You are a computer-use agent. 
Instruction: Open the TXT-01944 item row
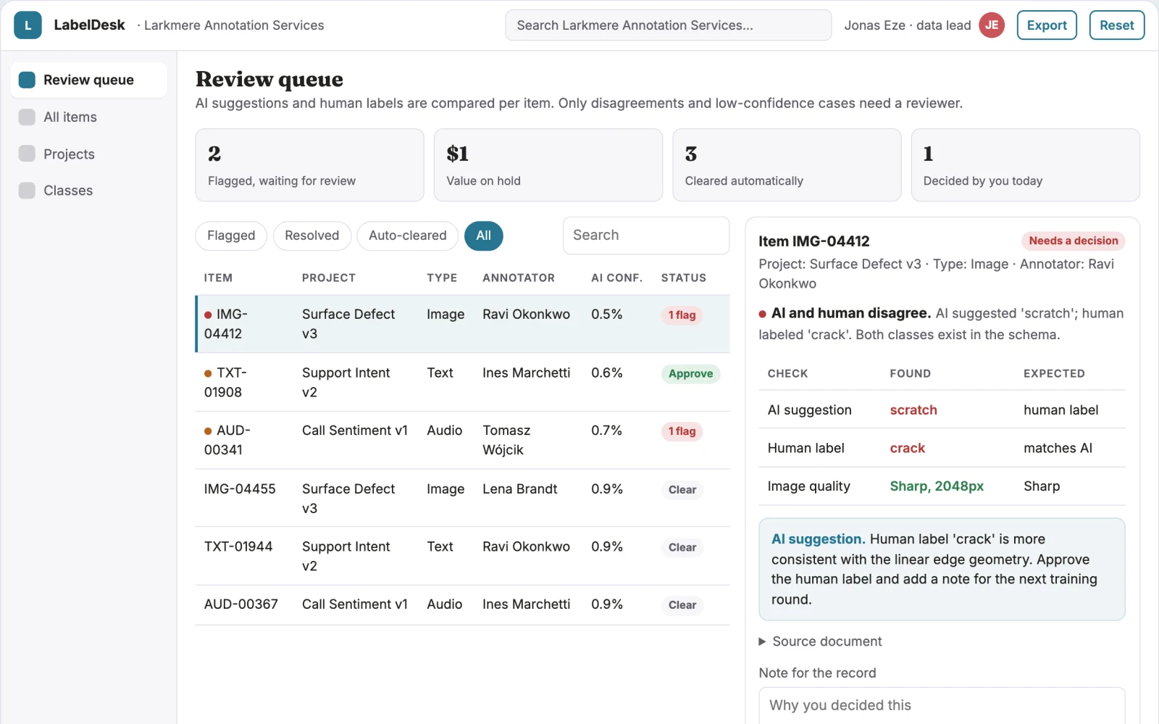click(x=463, y=556)
